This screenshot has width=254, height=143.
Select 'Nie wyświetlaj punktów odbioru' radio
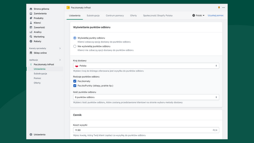(x=75, y=46)
